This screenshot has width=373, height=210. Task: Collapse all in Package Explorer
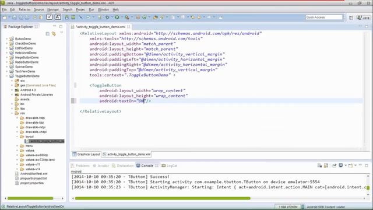[x=48, y=34]
